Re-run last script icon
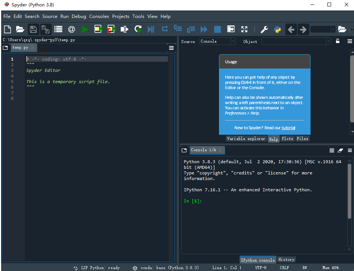The height and width of the screenshot is (271, 354). (x=138, y=29)
